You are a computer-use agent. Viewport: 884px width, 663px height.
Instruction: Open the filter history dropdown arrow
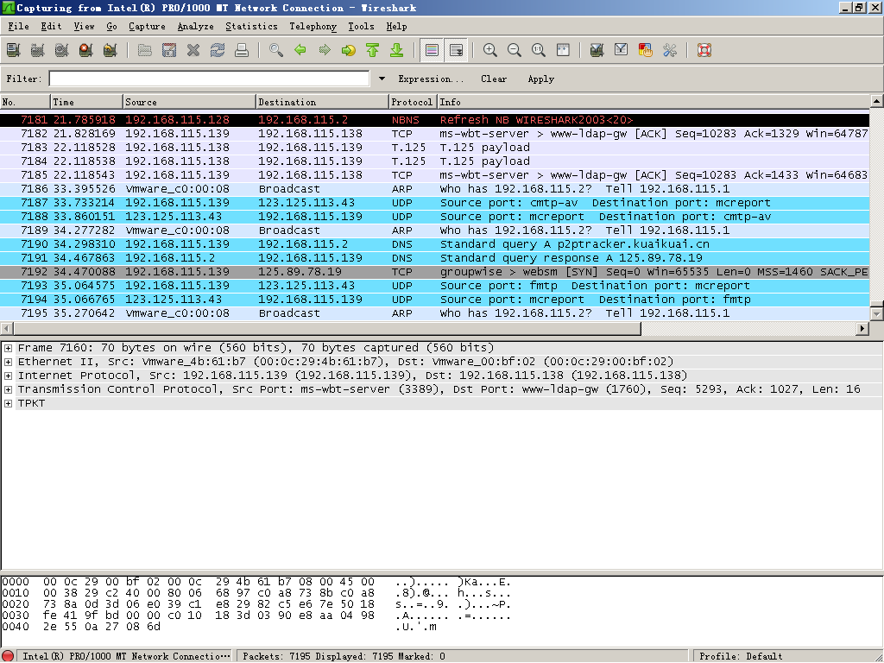point(382,79)
